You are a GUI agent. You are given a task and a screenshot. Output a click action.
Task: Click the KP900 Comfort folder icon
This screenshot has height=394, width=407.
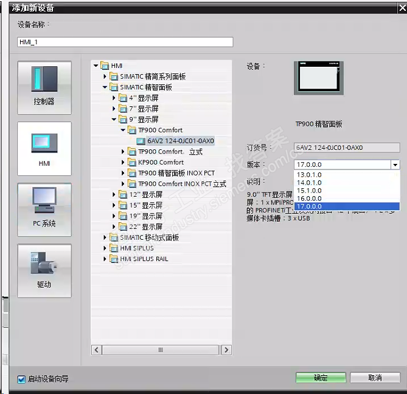click(x=132, y=163)
